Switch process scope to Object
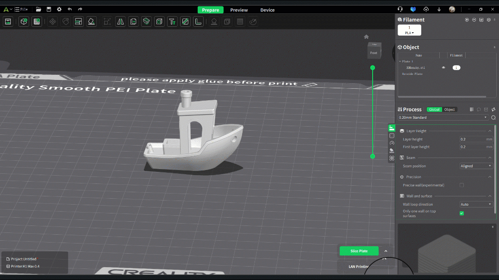The image size is (499, 280). click(449, 110)
